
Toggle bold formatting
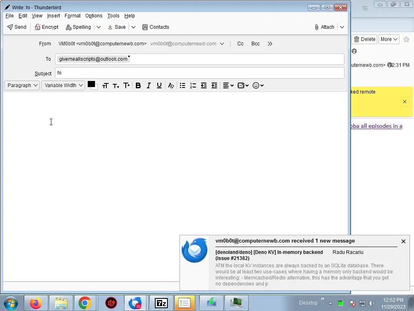[x=138, y=85]
